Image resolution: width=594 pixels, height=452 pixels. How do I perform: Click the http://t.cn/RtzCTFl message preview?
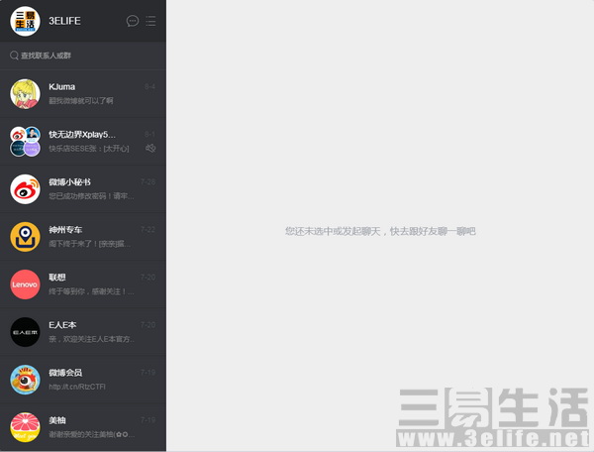tap(77, 387)
